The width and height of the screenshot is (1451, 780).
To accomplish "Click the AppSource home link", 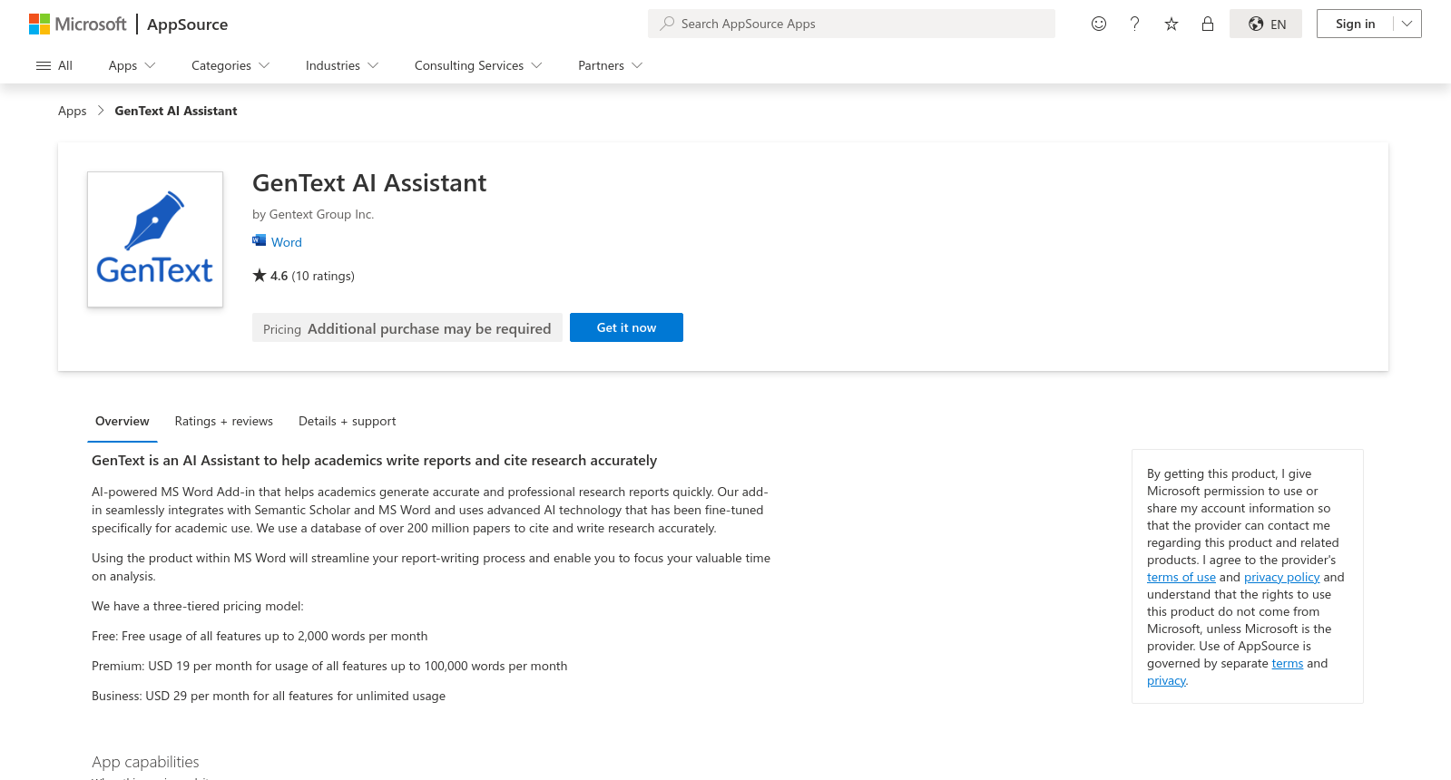I will point(188,24).
